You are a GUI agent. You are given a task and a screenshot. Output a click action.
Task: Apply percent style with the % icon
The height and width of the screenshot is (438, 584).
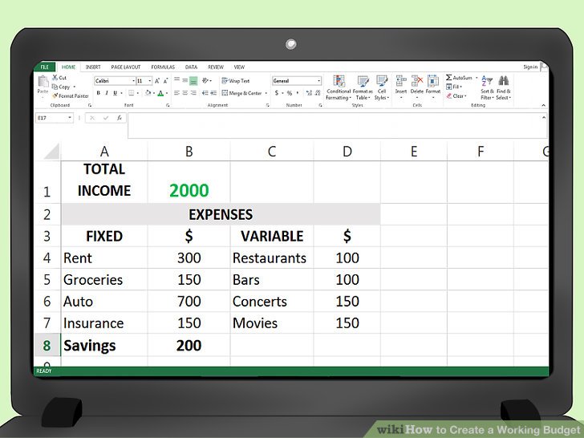click(290, 93)
